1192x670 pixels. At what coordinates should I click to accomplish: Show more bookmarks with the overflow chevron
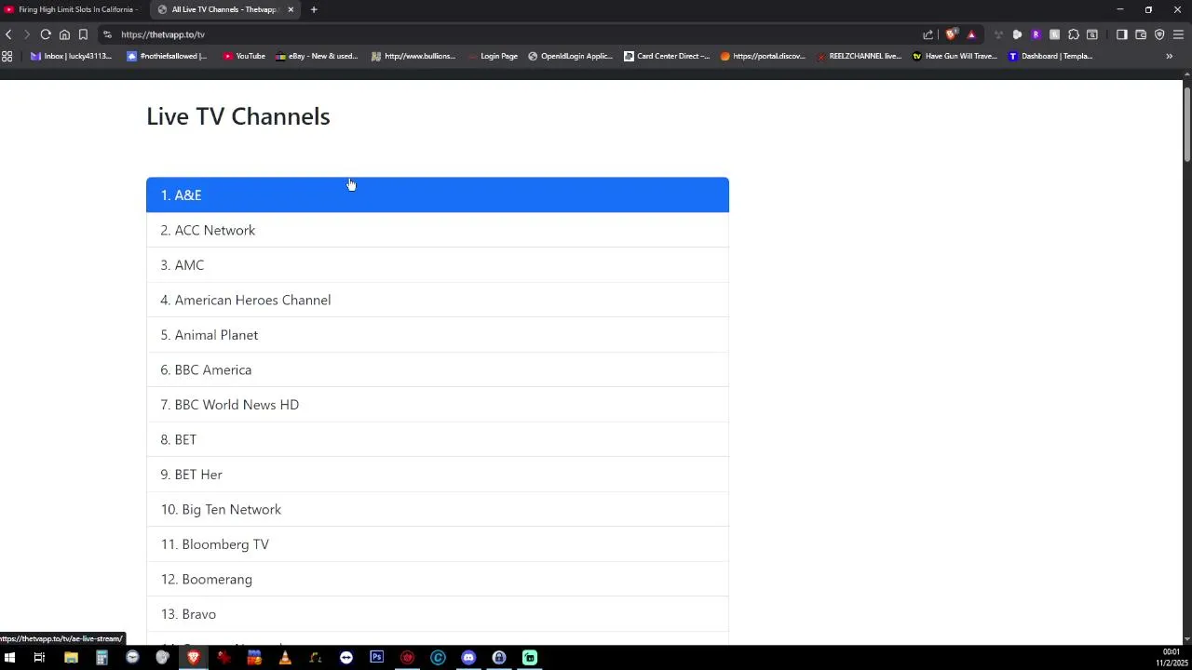tap(1169, 56)
